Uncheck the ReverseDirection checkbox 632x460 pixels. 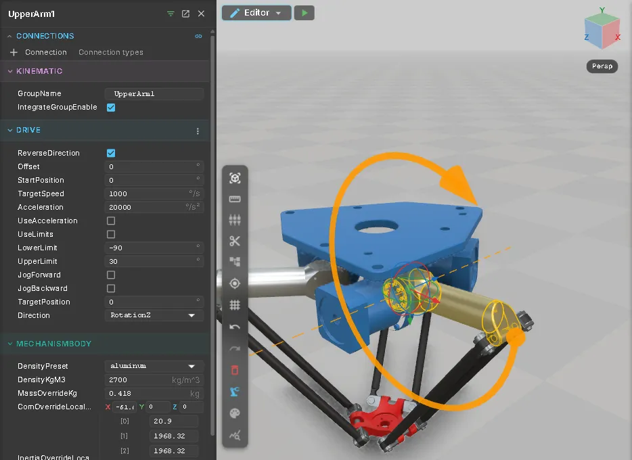click(x=111, y=153)
